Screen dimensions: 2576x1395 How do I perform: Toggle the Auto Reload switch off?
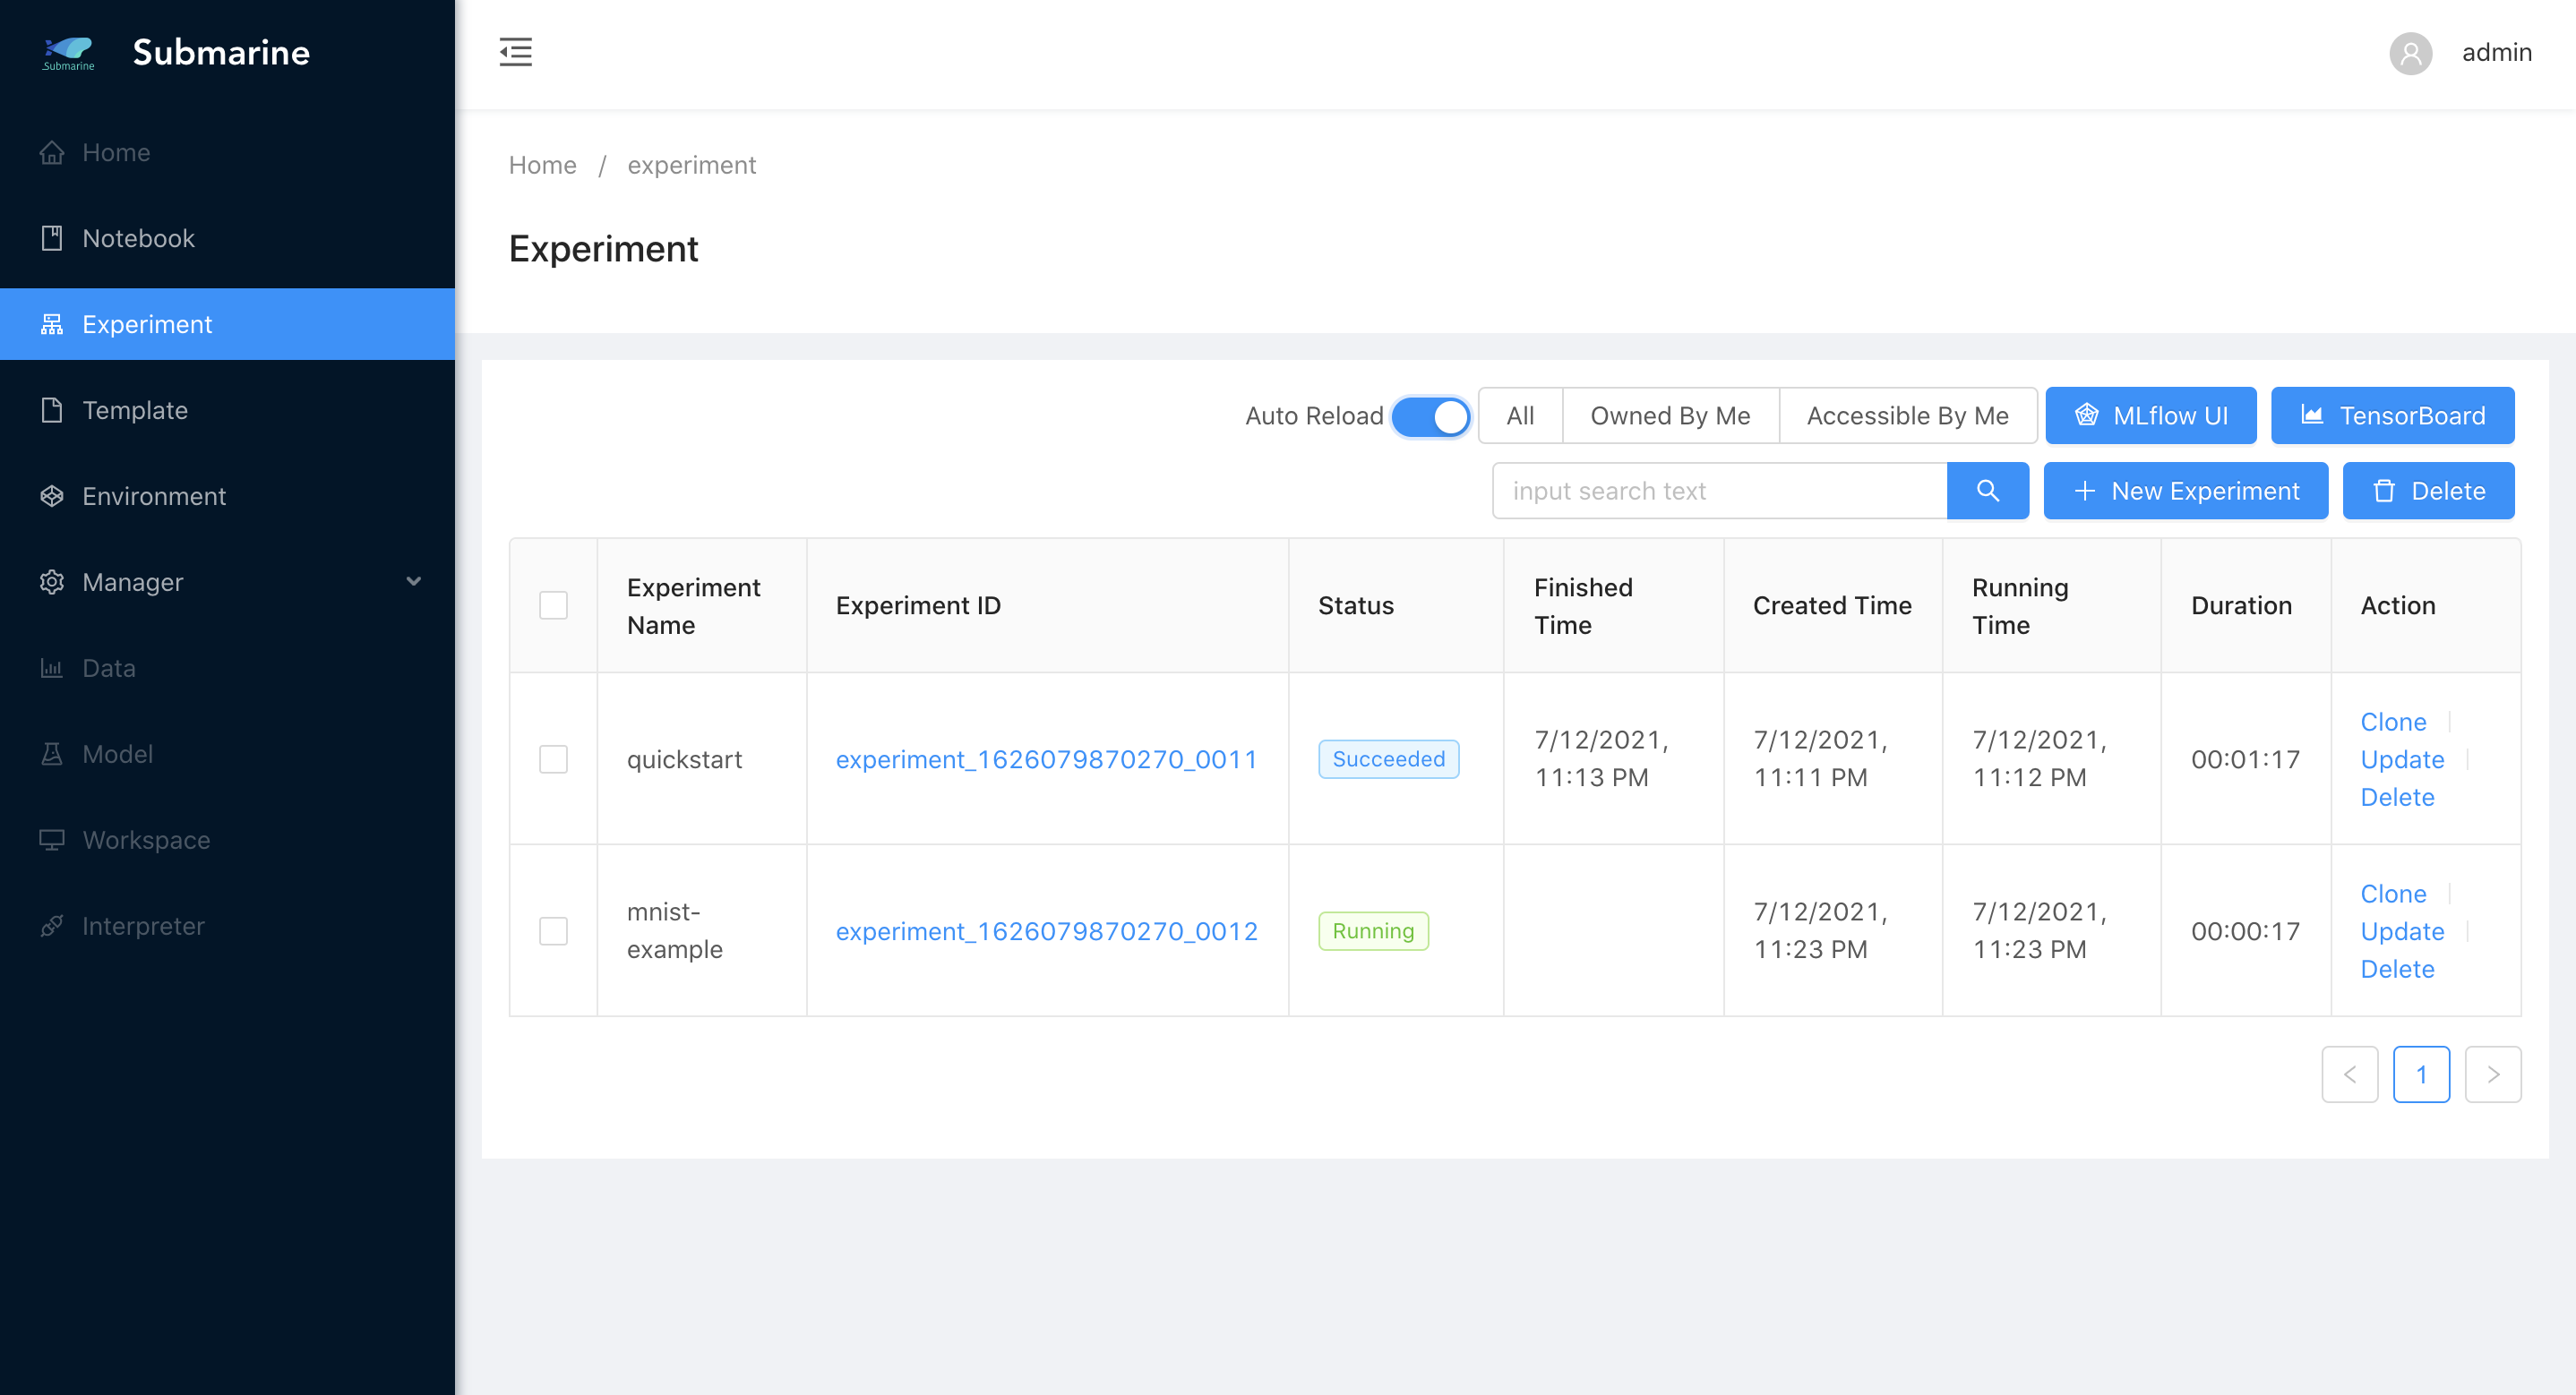[x=1430, y=417]
